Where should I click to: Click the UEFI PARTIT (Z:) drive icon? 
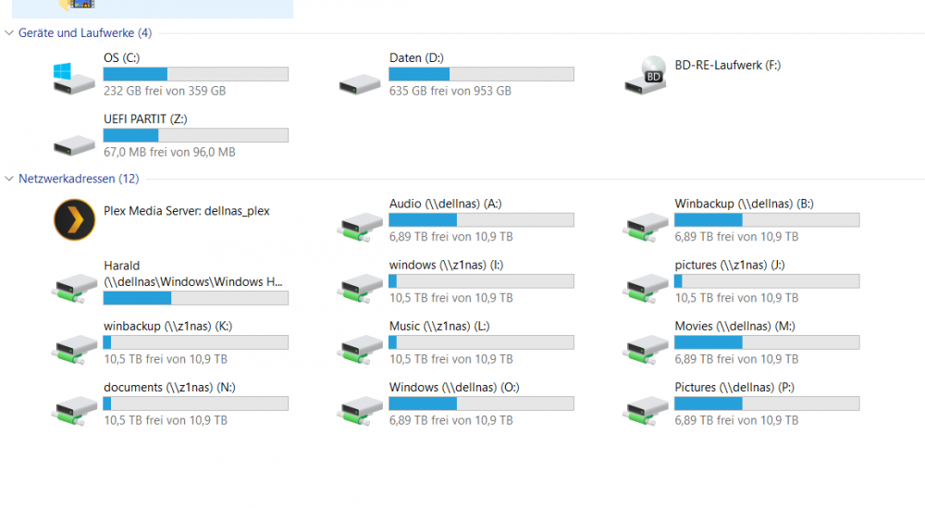[74, 145]
